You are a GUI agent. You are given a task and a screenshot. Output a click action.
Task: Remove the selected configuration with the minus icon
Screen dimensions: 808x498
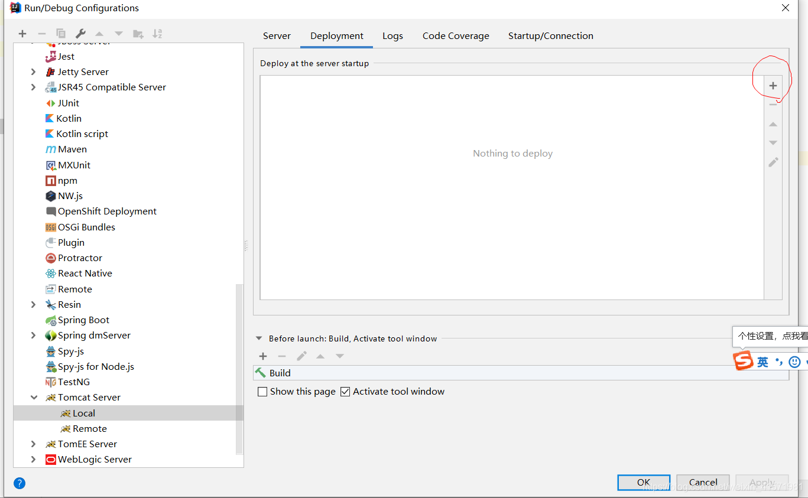(x=41, y=34)
